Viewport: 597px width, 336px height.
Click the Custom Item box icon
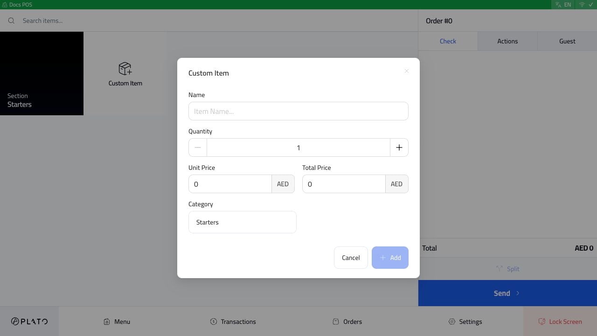[125, 69]
